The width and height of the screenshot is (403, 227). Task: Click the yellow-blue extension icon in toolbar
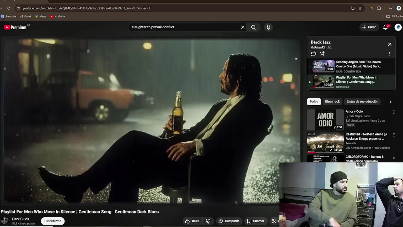pyautogui.click(x=371, y=8)
